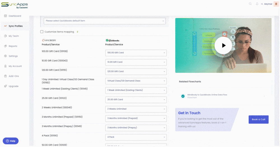This screenshot has height=147, width=280.
Task: Open the 3 Months Unlimited (Prepaid) dropdown
Action: (136, 118)
